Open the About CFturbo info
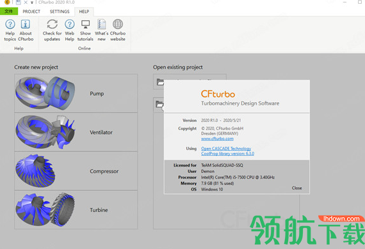Image resolution: width=365 pixels, height=249 pixels. [x=26, y=30]
